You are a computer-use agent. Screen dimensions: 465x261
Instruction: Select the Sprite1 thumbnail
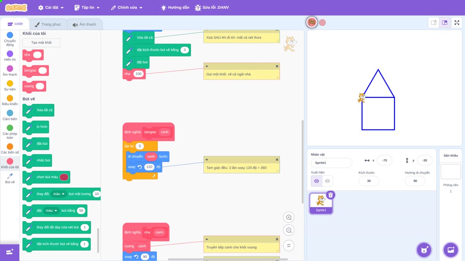(321, 203)
